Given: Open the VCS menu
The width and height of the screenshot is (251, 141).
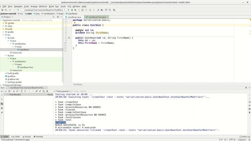Looking at the screenshot, I should pyautogui.click(x=69, y=6).
